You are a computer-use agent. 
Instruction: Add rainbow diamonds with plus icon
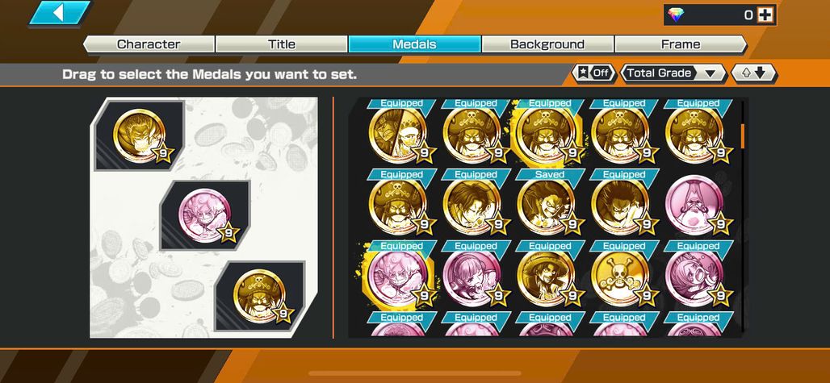point(765,15)
